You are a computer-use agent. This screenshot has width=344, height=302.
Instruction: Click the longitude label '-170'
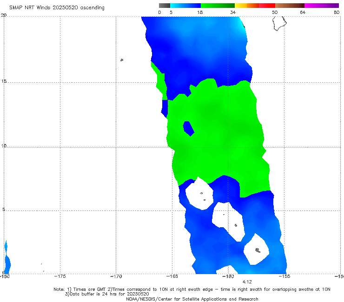pos(116,276)
